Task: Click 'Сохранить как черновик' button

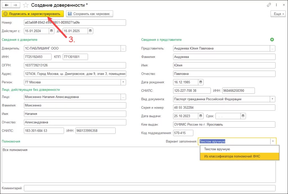Action: point(89,14)
